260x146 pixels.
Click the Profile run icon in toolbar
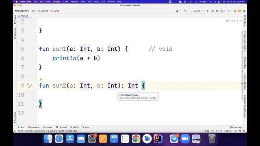pos(222,11)
